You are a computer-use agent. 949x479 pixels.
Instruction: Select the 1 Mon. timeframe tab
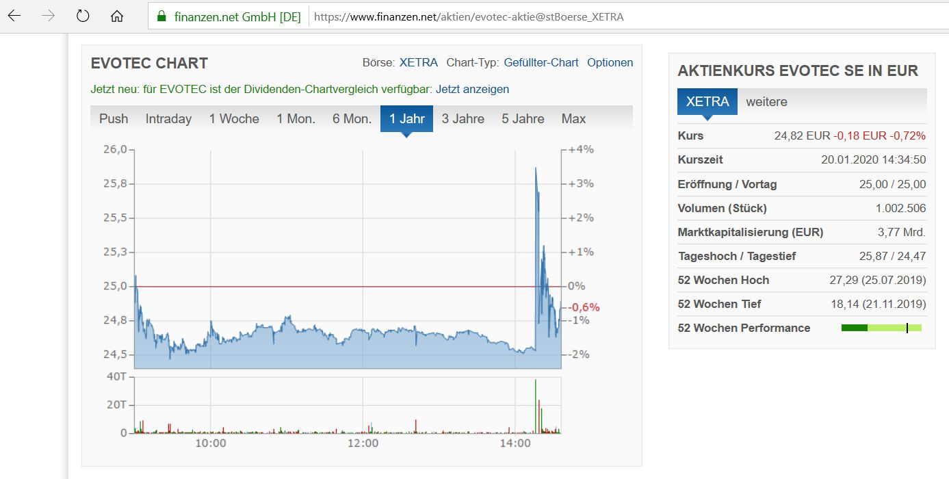296,118
